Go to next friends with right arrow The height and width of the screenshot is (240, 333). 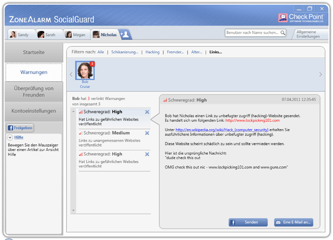[x=321, y=74]
